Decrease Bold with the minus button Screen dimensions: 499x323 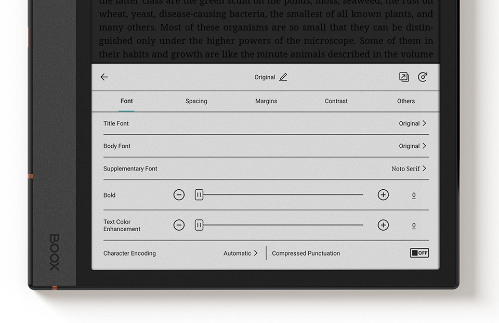point(179,195)
